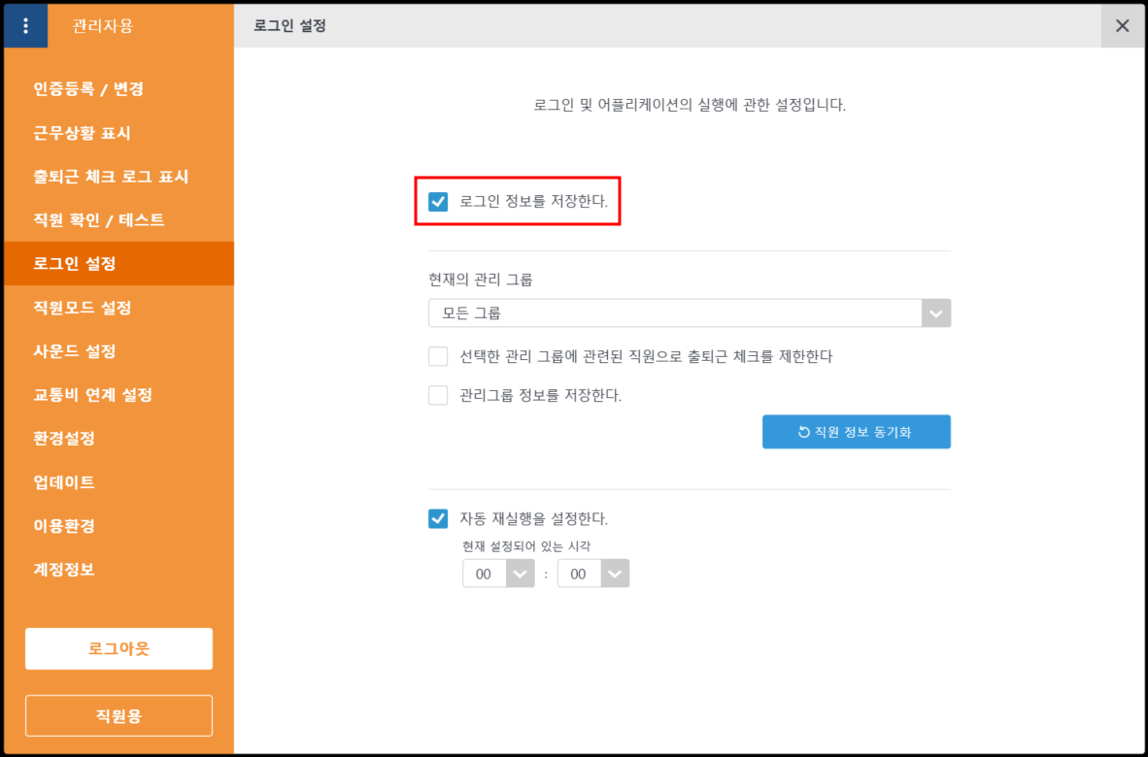Uncheck 로그인 정보를 저장한다 checkbox
Screen dimensions: 1148x757
point(438,202)
